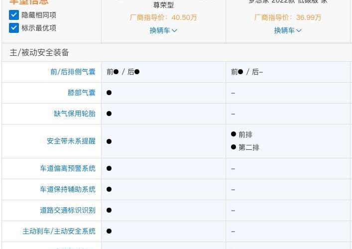
Task: Open 主动刹车/主动安全系统 feature link
Action: tap(59, 231)
